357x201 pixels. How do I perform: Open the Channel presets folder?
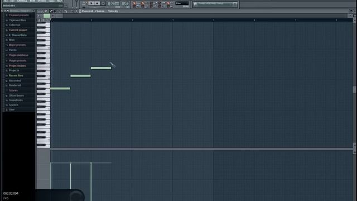(x=18, y=15)
